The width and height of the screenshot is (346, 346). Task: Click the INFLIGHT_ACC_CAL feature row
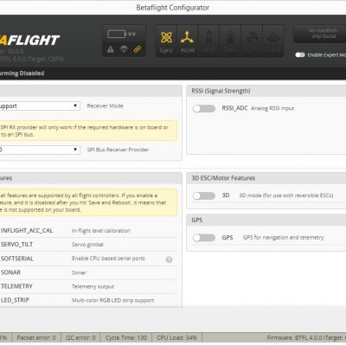(x=88, y=231)
